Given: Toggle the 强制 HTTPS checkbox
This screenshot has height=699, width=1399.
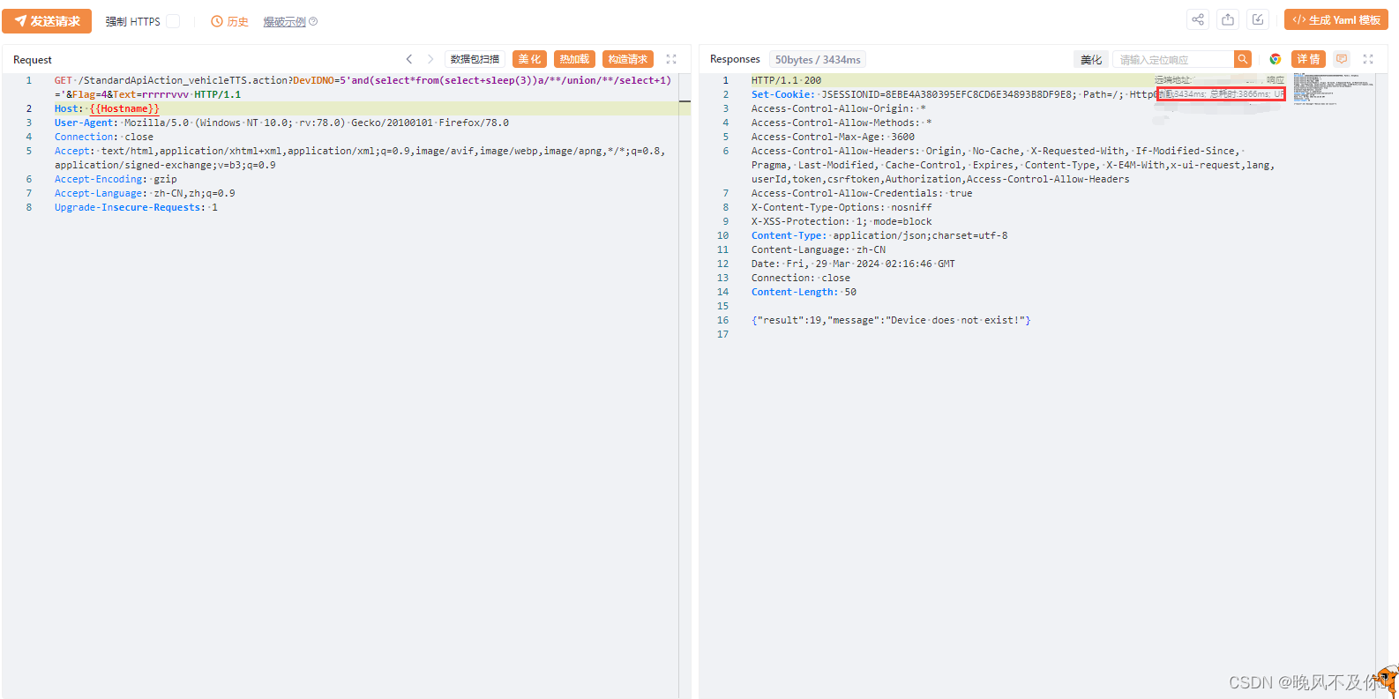Looking at the screenshot, I should pyautogui.click(x=173, y=21).
